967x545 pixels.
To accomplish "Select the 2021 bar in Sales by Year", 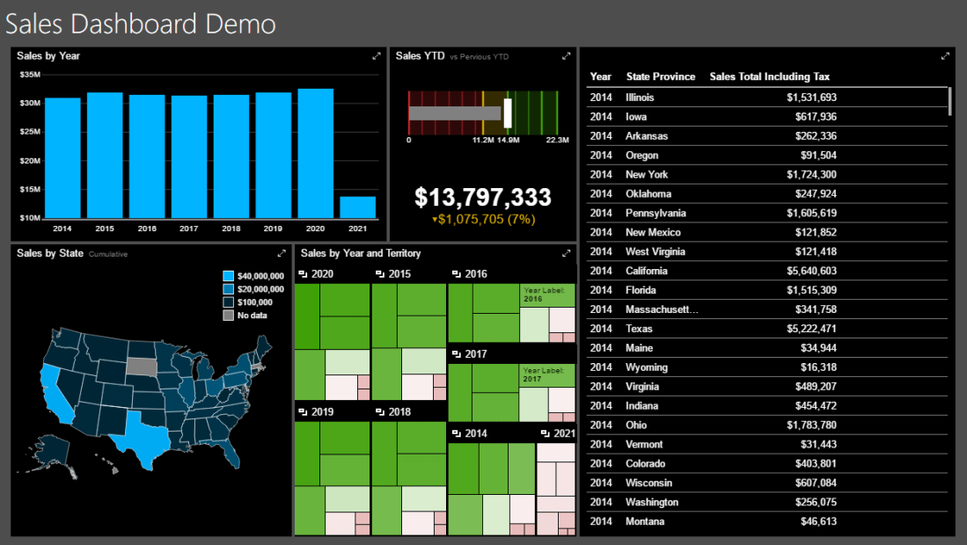I will coord(357,207).
